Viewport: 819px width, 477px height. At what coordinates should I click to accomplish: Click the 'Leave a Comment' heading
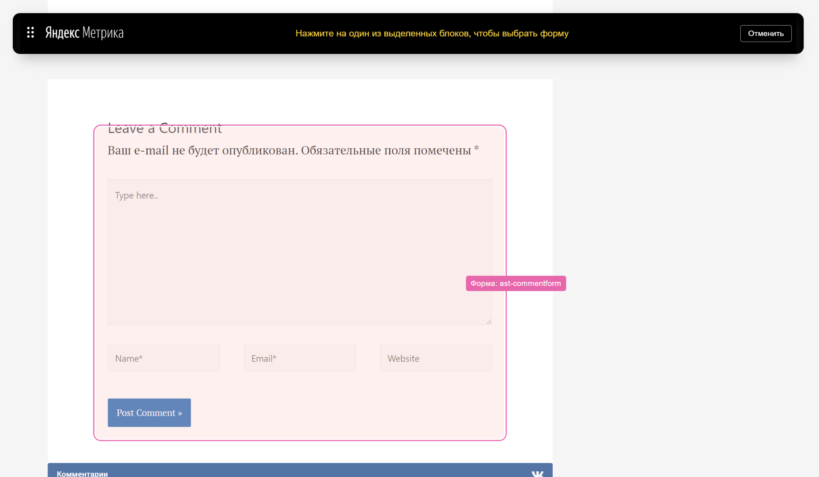pyautogui.click(x=164, y=129)
